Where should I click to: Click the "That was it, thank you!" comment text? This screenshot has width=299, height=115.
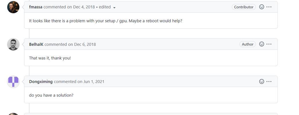(50, 58)
